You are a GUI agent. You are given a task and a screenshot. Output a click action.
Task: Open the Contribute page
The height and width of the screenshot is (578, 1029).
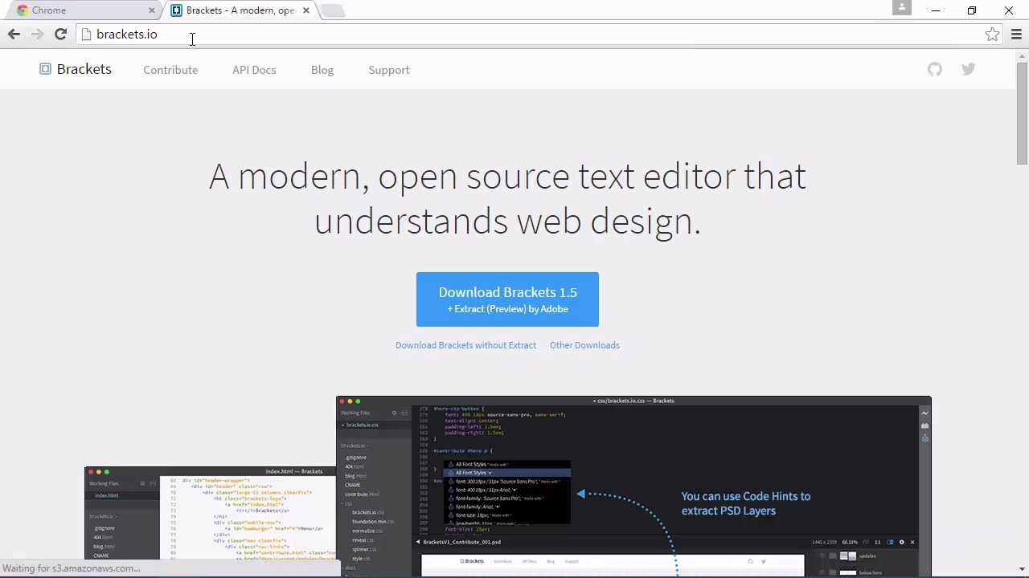tap(170, 70)
